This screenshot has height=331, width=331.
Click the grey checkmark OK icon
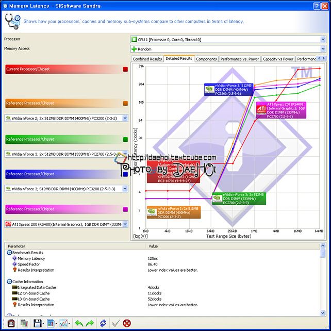tap(116, 323)
